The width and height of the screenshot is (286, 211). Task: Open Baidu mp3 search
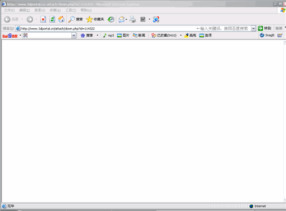109,36
